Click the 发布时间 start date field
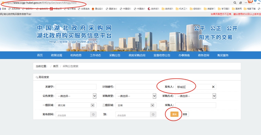Image resolution: width=261 pixels, height=135 pixels. point(73,114)
